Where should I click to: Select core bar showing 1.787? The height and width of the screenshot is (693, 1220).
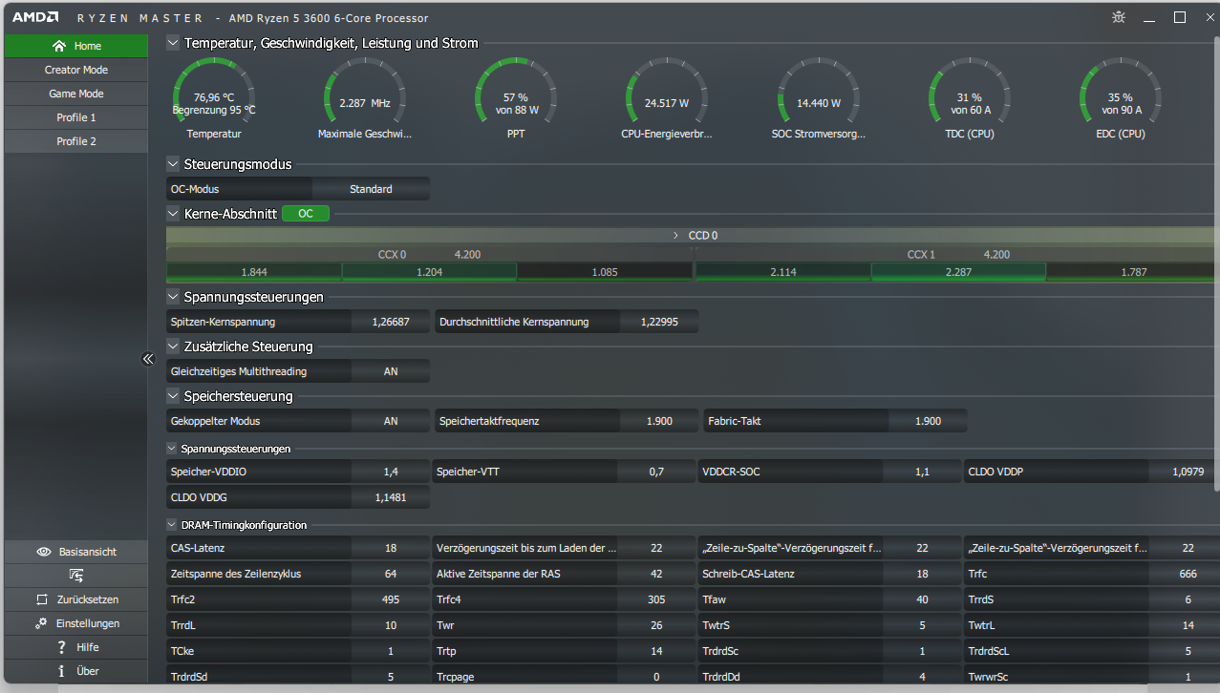(1133, 272)
